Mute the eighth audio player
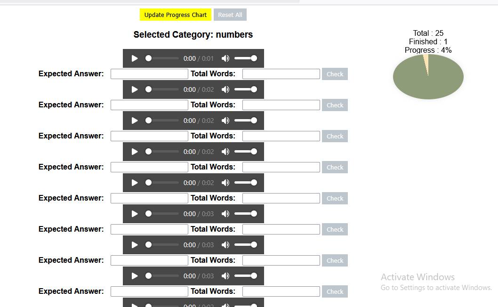The image size is (498, 307). click(x=225, y=276)
